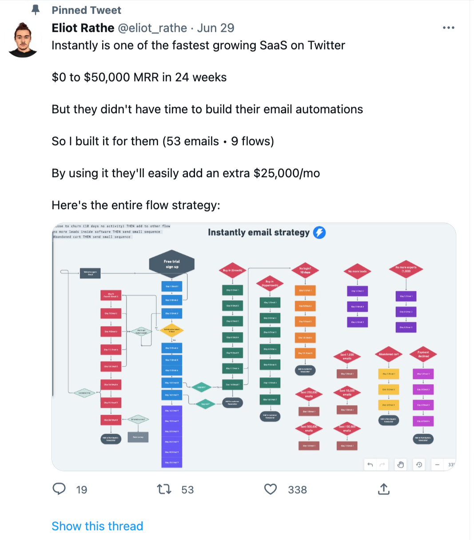The image size is (474, 540).
Task: Click the undo arrow in flowchart toolbar
Action: [370, 465]
